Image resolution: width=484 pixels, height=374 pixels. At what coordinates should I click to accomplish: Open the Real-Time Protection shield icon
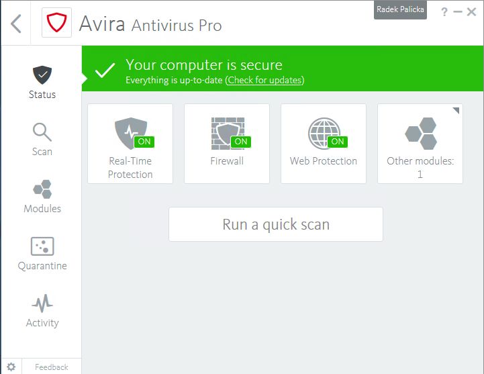click(131, 133)
